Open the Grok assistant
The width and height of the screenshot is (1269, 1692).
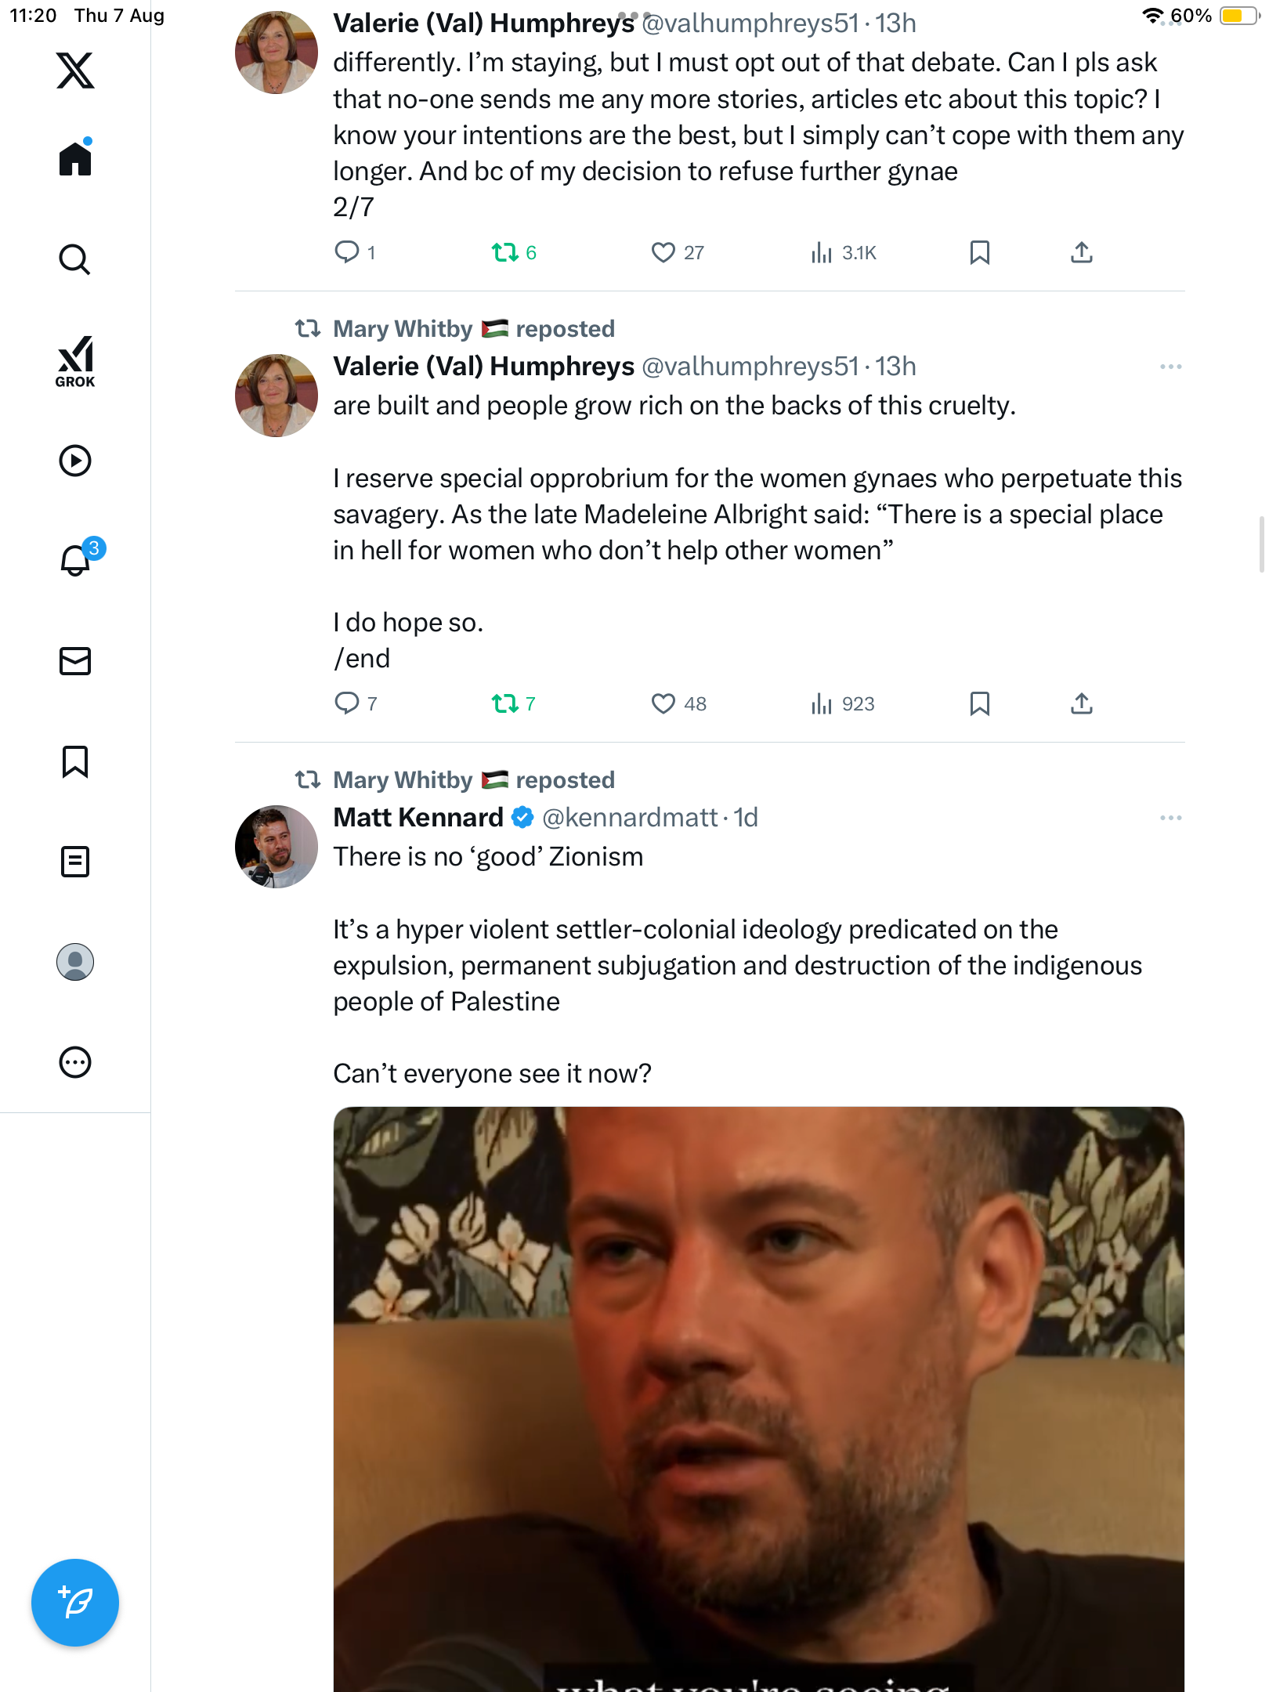[x=75, y=361]
